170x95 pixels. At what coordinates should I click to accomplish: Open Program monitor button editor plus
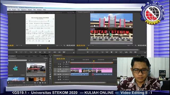coord(145,53)
